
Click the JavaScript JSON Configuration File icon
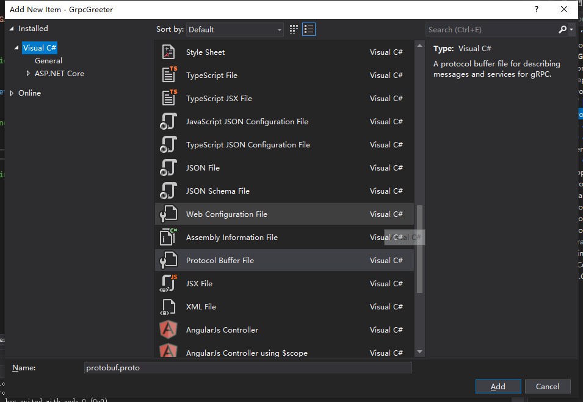tap(168, 121)
